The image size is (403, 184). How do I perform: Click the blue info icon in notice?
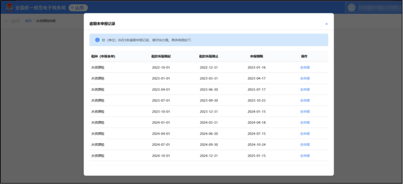pyautogui.click(x=97, y=40)
